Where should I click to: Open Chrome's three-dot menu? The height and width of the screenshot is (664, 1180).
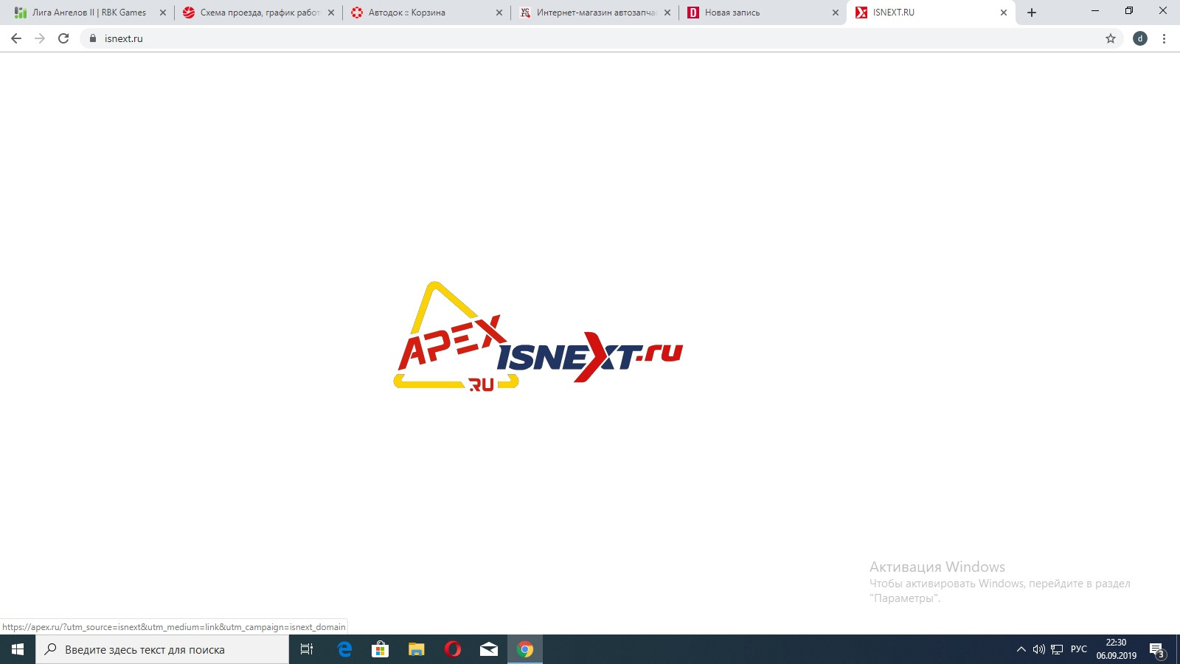click(x=1164, y=38)
